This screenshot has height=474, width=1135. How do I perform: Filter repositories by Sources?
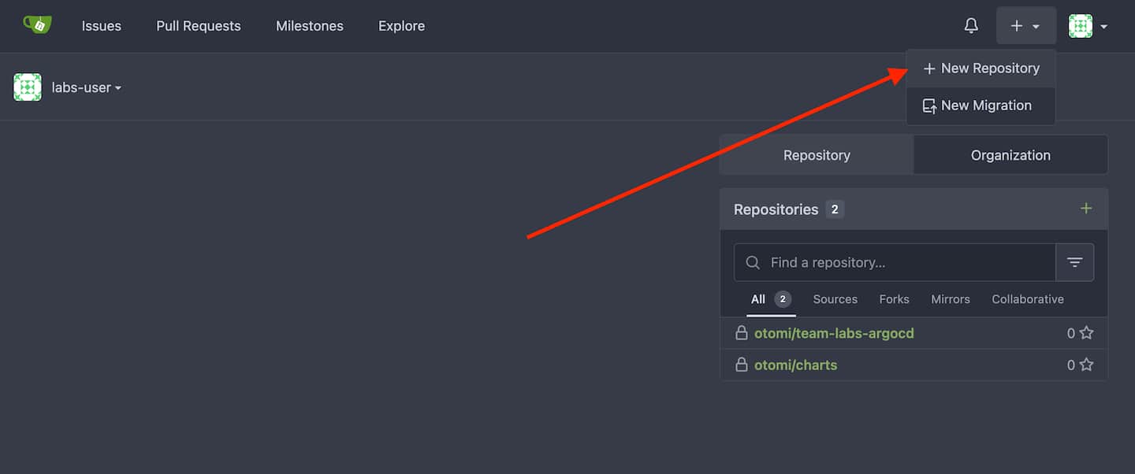click(x=835, y=299)
